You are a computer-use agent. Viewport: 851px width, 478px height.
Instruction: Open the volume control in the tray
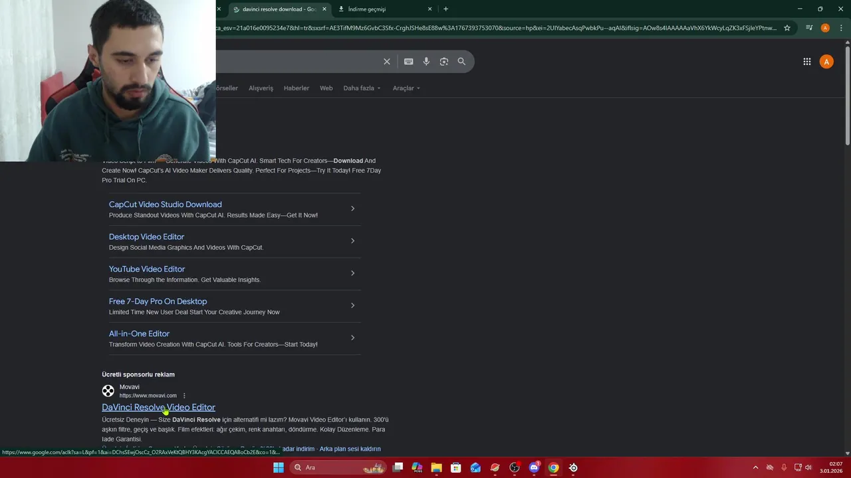[x=808, y=467]
